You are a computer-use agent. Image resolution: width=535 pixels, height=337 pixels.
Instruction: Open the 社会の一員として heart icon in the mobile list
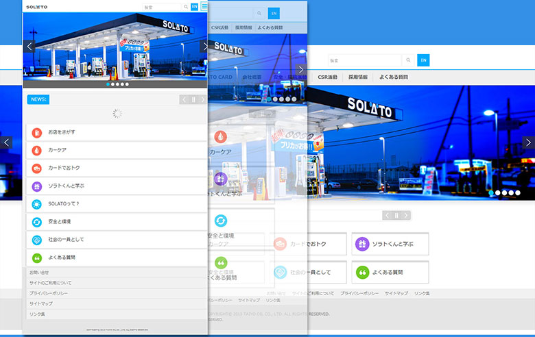(37, 240)
